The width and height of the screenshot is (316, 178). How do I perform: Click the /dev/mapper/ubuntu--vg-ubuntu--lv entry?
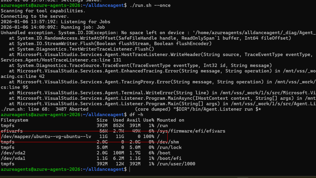tap(46, 136)
